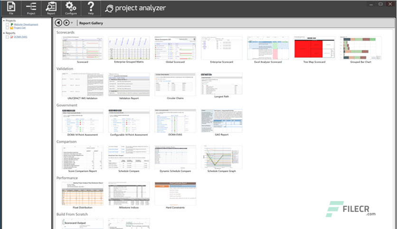The height and width of the screenshot is (229, 397).
Task: Open the Schedule Compare report
Action: pos(129,157)
